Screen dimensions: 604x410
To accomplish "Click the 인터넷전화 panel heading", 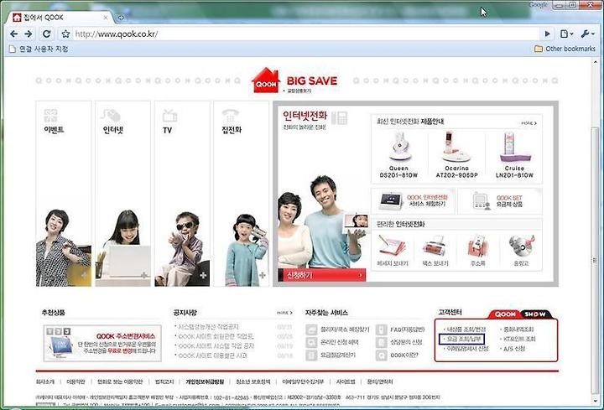I will click(305, 115).
